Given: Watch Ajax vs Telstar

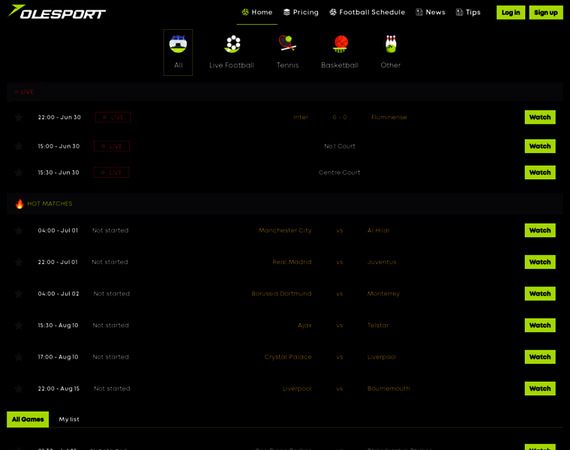Looking at the screenshot, I should pyautogui.click(x=540, y=325).
